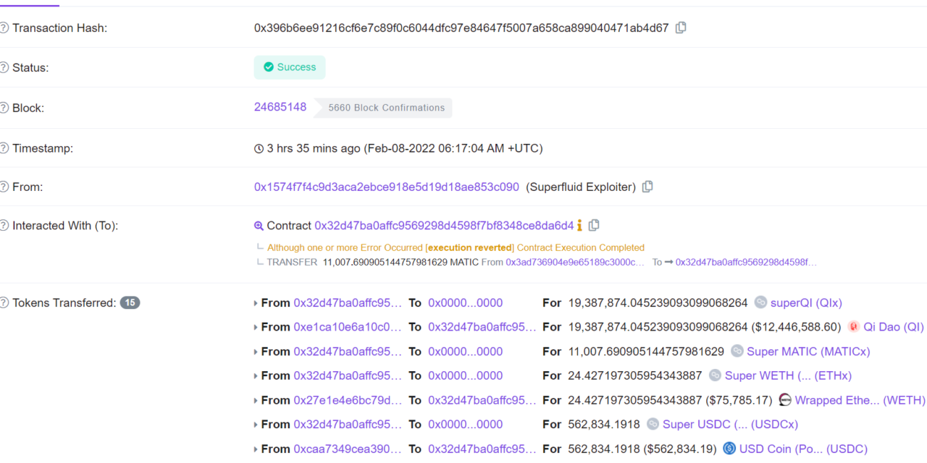Open block 24685148

(x=280, y=107)
